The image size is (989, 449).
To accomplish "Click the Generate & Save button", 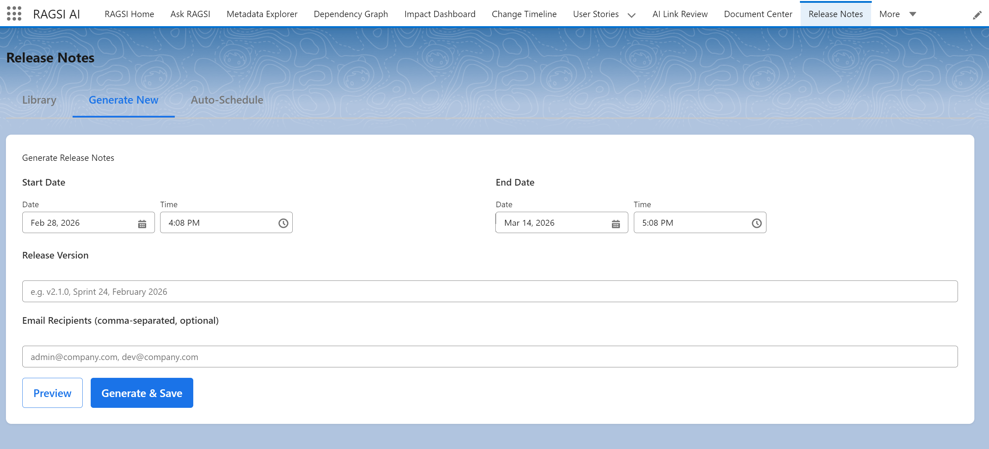I will click(x=142, y=393).
